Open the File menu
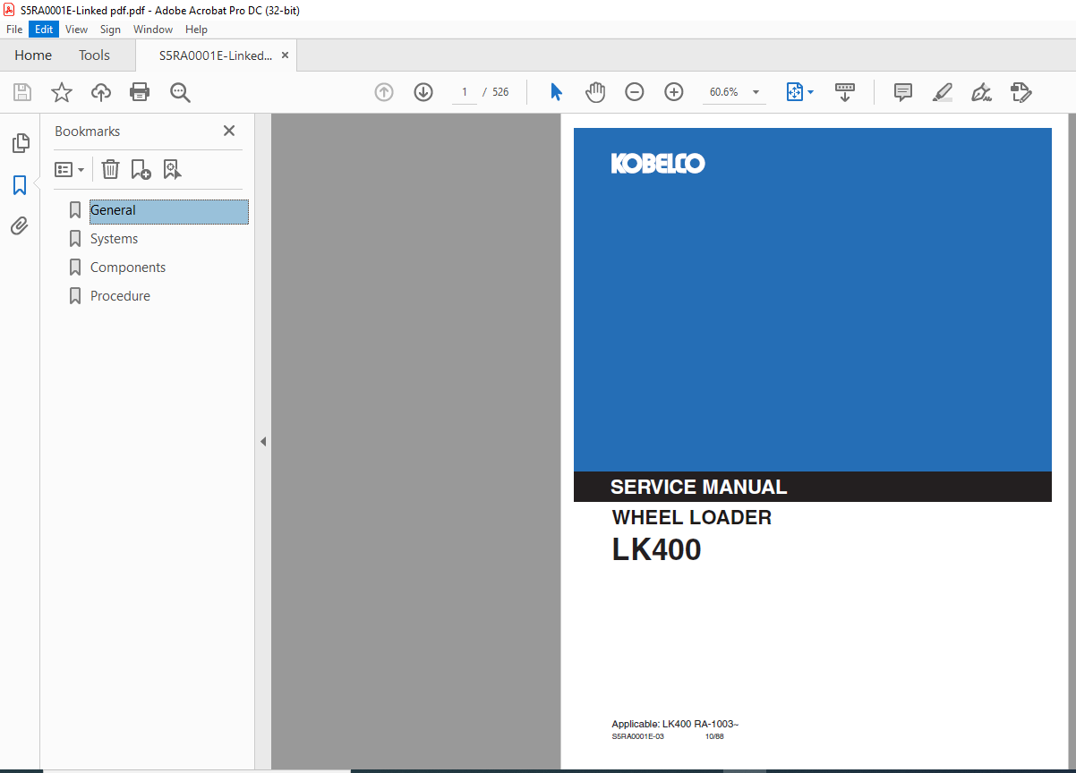This screenshot has height=773, width=1076. [x=14, y=30]
